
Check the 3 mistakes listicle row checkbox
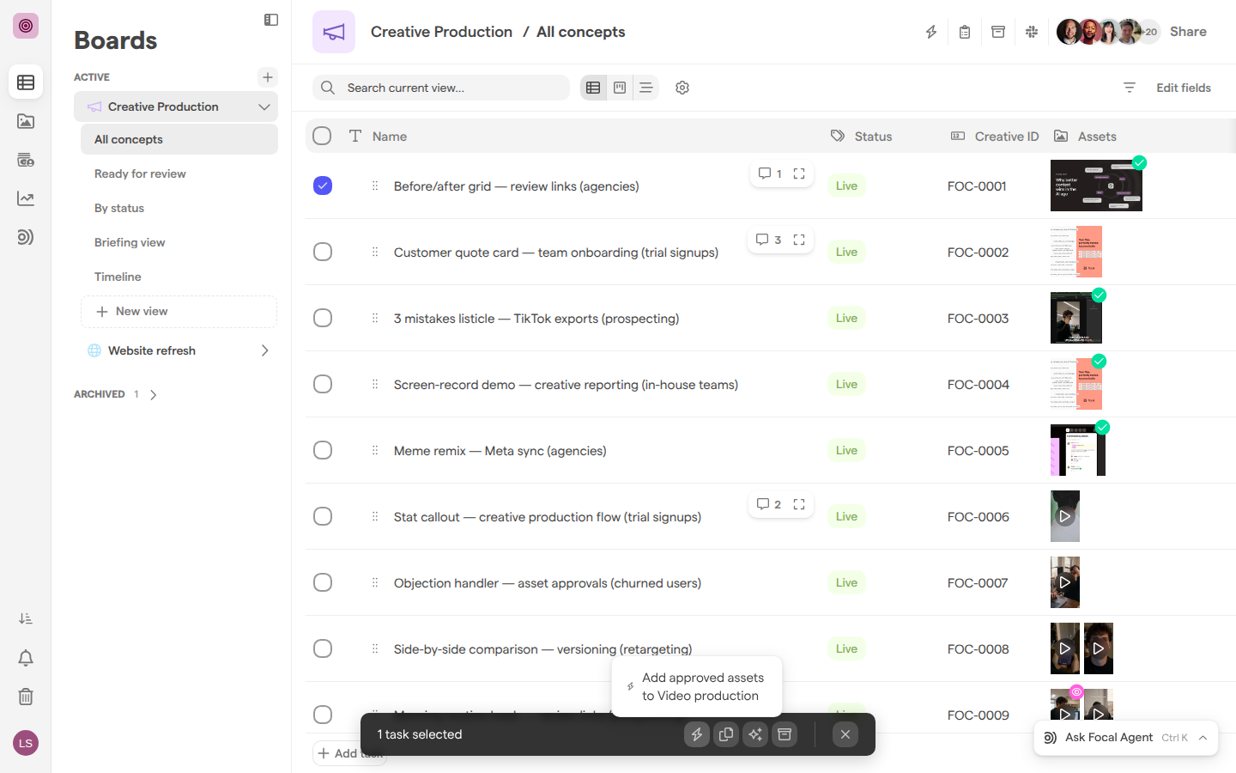323,318
